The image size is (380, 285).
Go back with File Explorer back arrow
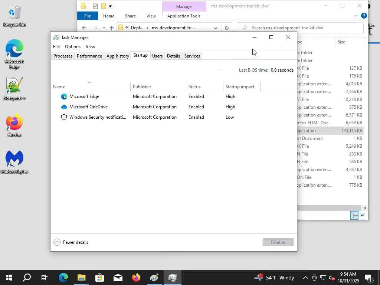click(84, 28)
